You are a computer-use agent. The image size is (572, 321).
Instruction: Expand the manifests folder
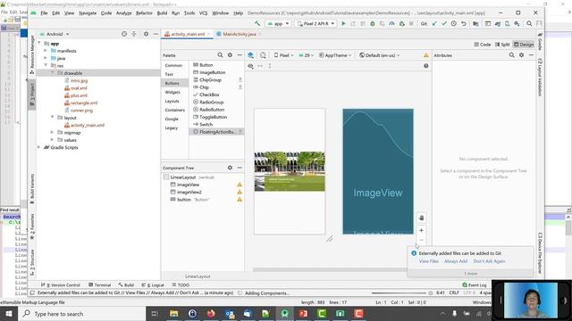[46, 51]
